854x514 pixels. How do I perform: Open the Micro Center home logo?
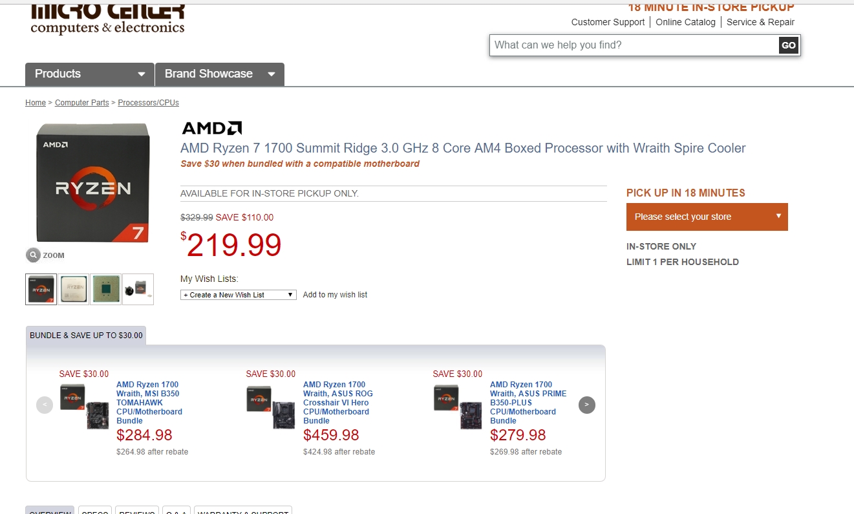pyautogui.click(x=107, y=19)
